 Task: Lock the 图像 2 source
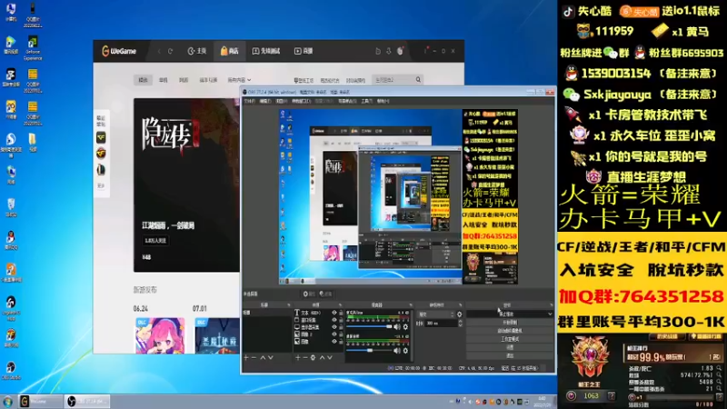point(341,334)
